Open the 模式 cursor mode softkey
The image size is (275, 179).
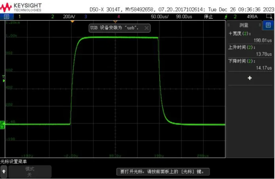[x=30, y=172]
